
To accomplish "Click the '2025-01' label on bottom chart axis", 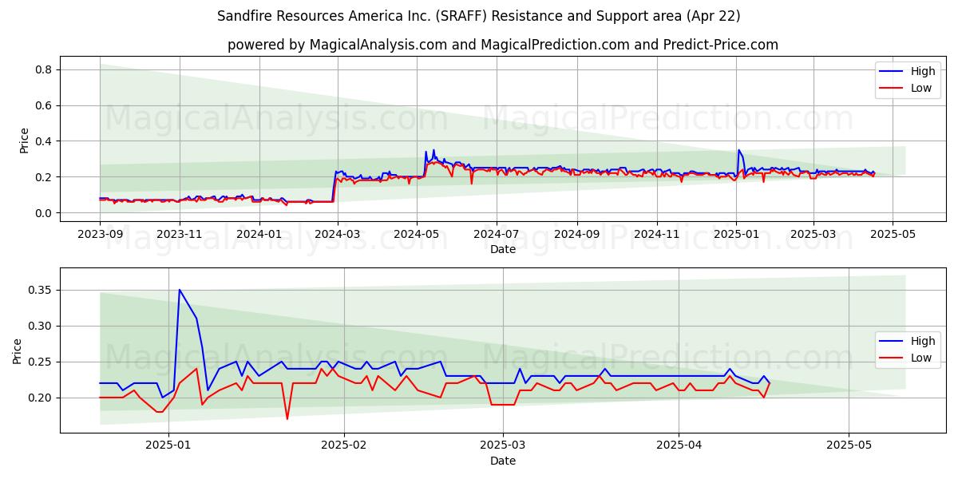I will coord(170,447).
